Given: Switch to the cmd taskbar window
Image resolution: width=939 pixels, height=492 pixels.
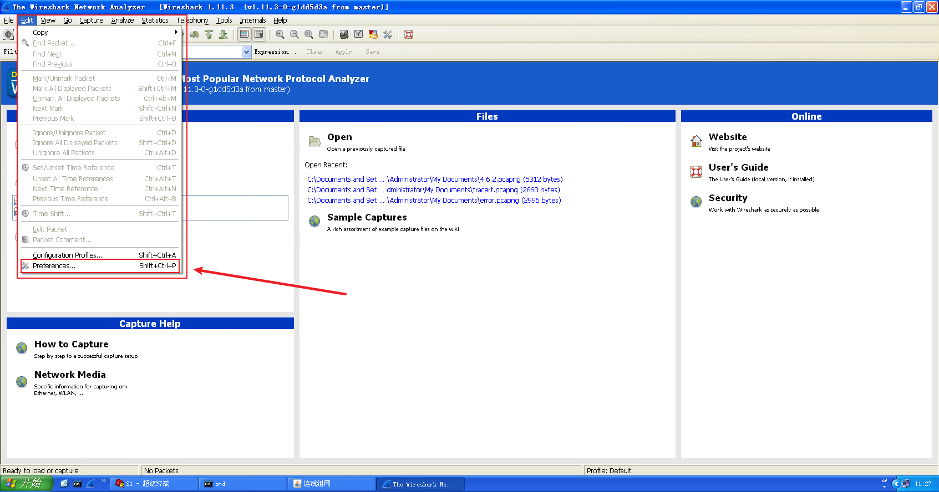Looking at the screenshot, I should [x=243, y=484].
